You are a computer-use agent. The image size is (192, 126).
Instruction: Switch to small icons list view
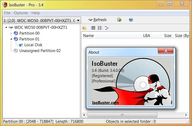[x=100, y=28]
